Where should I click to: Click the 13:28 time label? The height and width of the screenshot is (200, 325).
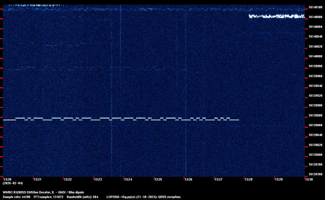249,180
